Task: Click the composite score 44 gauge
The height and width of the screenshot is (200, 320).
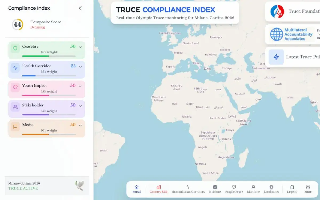Action: click(x=18, y=25)
